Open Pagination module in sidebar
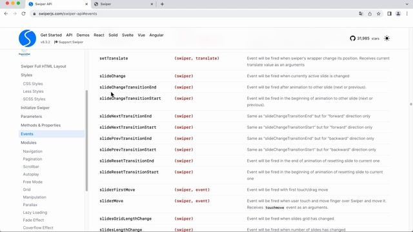The height and width of the screenshot is (232, 413). click(x=32, y=159)
